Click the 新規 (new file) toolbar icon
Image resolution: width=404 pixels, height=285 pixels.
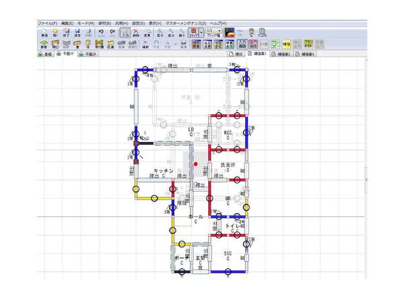click(44, 33)
